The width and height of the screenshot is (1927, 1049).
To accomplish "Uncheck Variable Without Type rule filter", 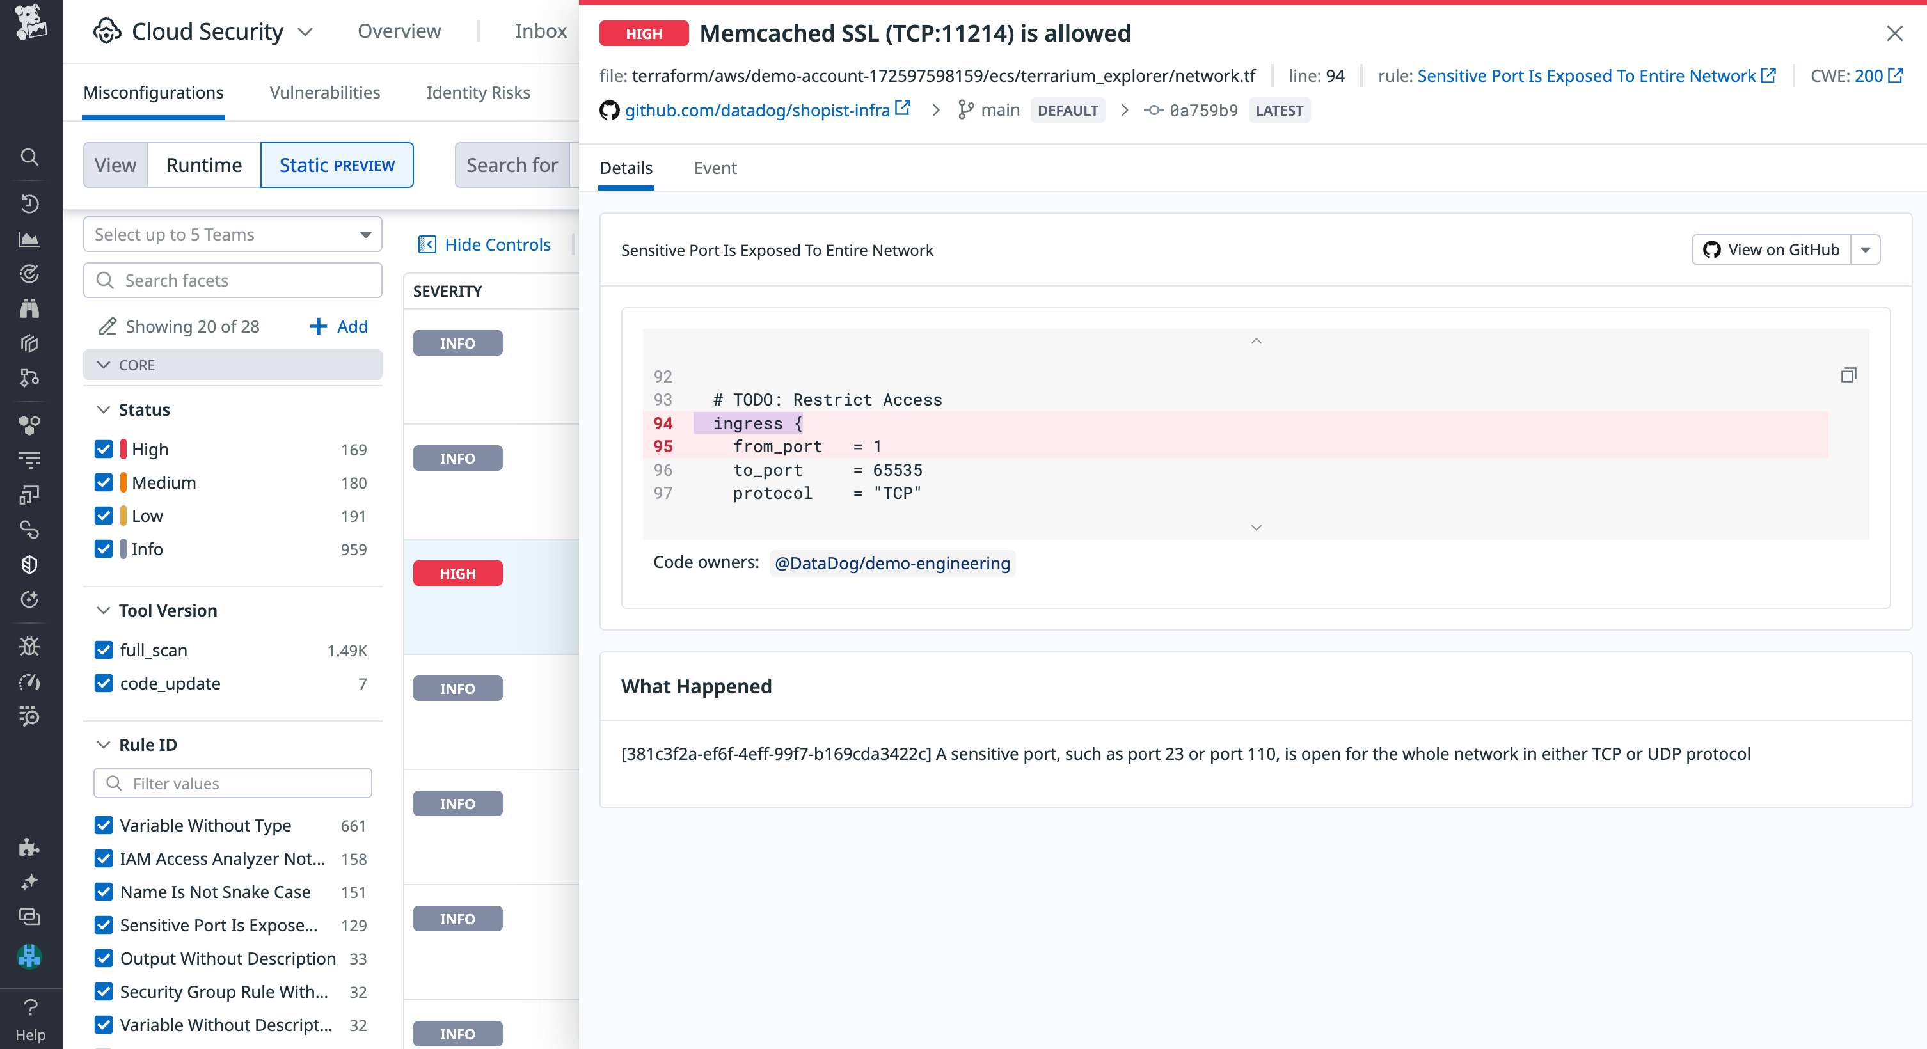I will 104,825.
